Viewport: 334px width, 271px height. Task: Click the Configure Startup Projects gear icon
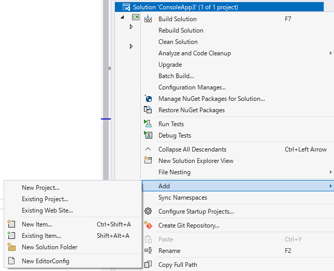(148, 211)
